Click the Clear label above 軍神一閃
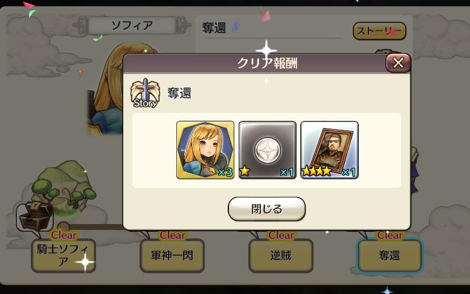This screenshot has width=470, height=294. (172, 235)
